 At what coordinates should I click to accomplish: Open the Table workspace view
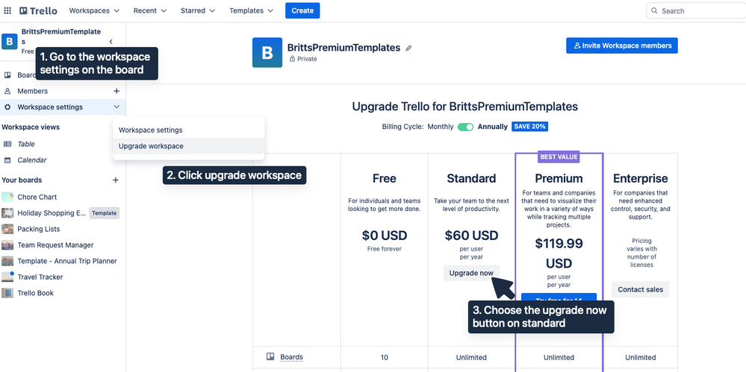click(x=26, y=144)
